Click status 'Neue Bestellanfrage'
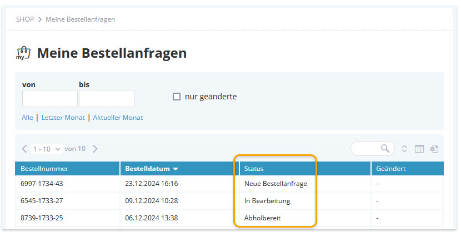 (275, 184)
